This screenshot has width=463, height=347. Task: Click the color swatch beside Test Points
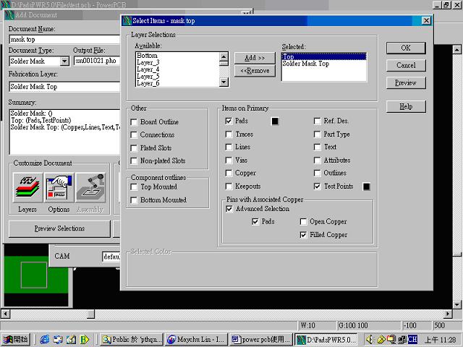click(x=366, y=187)
